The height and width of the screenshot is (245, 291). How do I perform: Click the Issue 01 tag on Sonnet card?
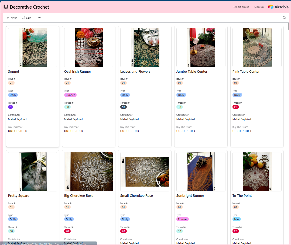pos(11,83)
